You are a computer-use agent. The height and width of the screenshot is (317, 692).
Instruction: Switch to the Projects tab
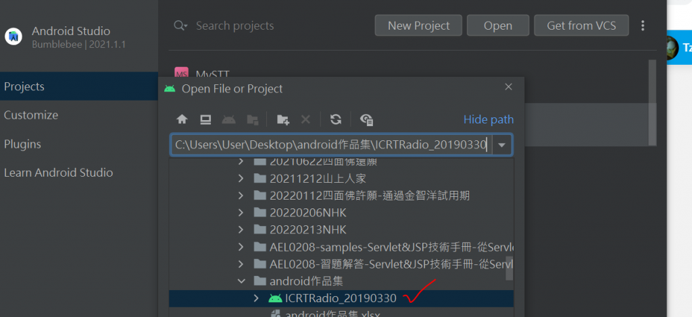[x=79, y=86]
